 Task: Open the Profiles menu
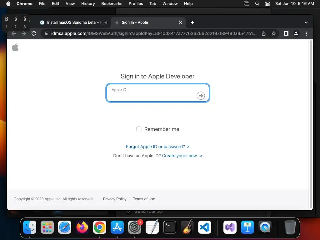coord(136,4)
